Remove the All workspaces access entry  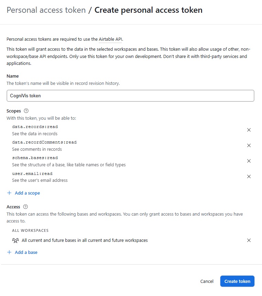[249, 240]
